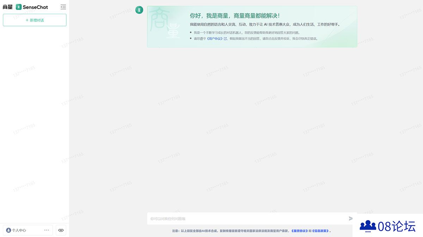
Task: Open the 服务协议 link
Action: (x=300, y=231)
